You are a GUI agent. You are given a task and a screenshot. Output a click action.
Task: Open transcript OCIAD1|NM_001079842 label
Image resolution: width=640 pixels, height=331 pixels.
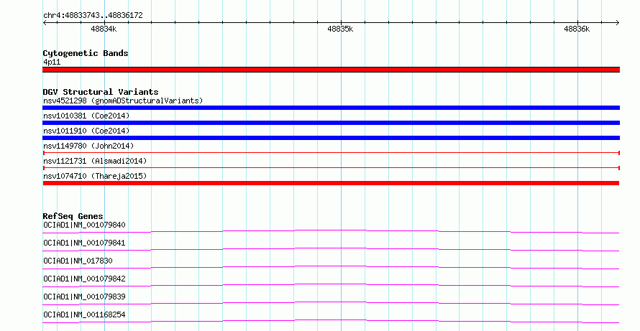84,279
